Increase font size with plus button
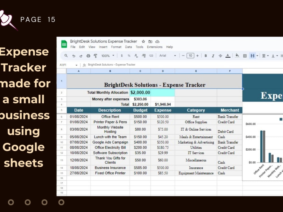This screenshot has height=212, width=283. coord(198,56)
